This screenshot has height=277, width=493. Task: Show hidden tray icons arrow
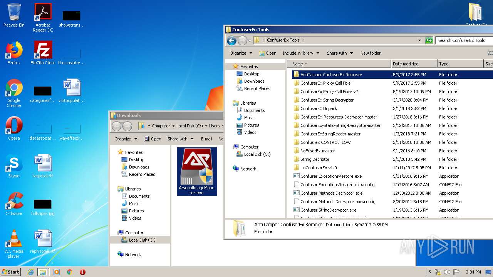429,272
